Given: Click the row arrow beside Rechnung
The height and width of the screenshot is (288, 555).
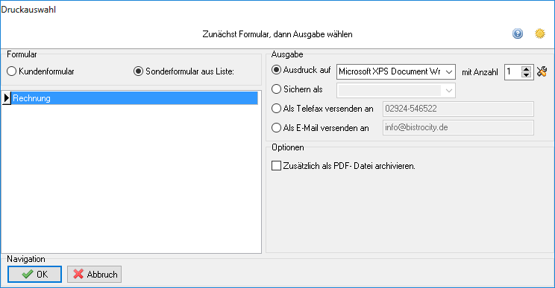Looking at the screenshot, I should 7,98.
